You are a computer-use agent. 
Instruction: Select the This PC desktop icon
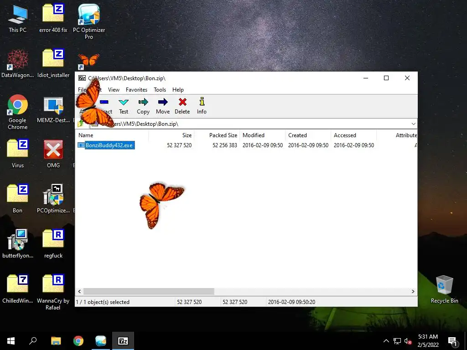pos(18,19)
